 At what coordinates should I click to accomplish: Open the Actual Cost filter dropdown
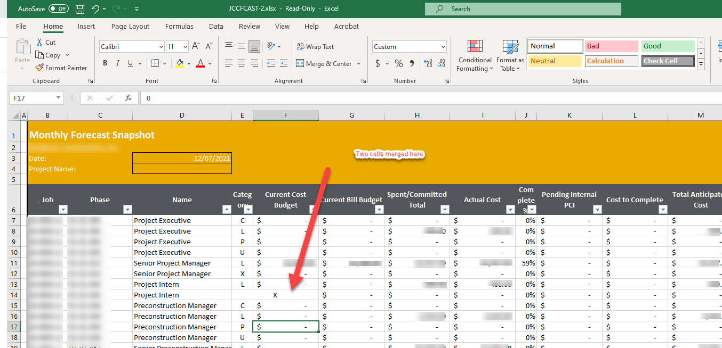(510, 210)
